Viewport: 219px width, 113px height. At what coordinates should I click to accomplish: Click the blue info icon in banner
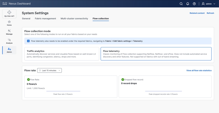tap(28, 41)
